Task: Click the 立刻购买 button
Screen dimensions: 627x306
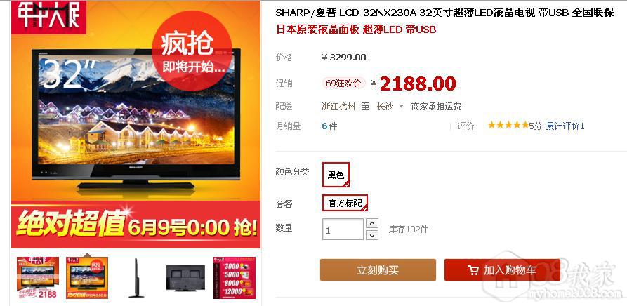Action: [x=378, y=270]
